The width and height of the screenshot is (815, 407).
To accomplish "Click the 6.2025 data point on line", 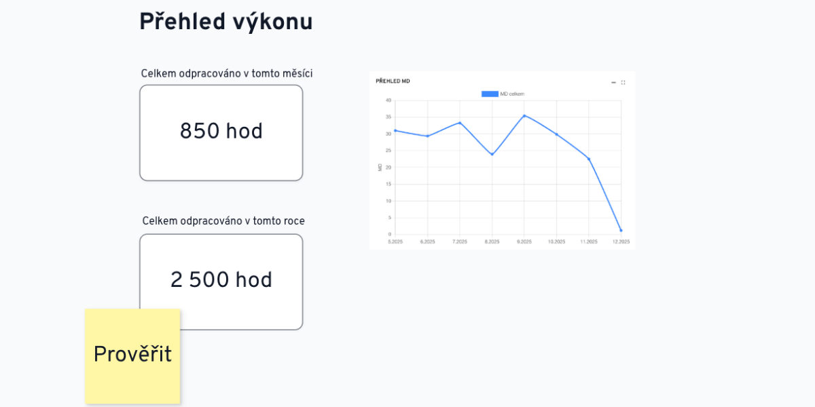I will (427, 136).
